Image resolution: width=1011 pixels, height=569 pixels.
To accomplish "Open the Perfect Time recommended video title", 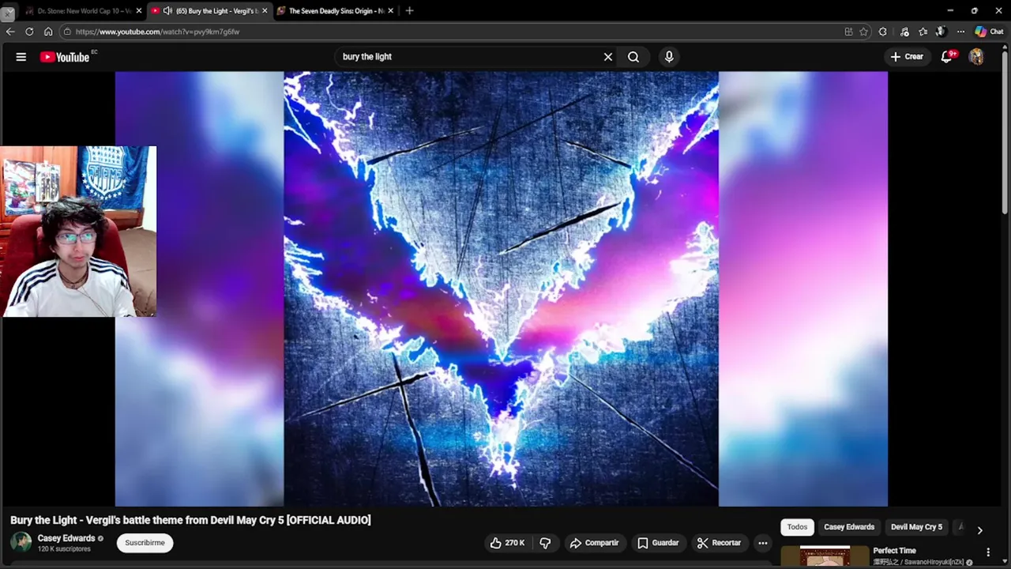I will (894, 551).
